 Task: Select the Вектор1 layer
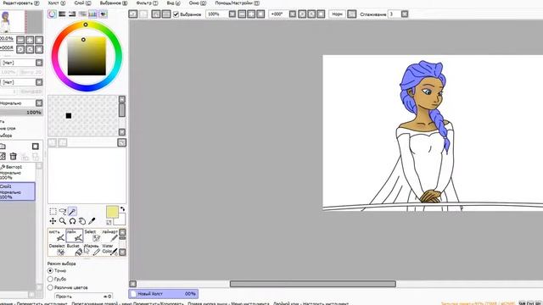click(18, 172)
